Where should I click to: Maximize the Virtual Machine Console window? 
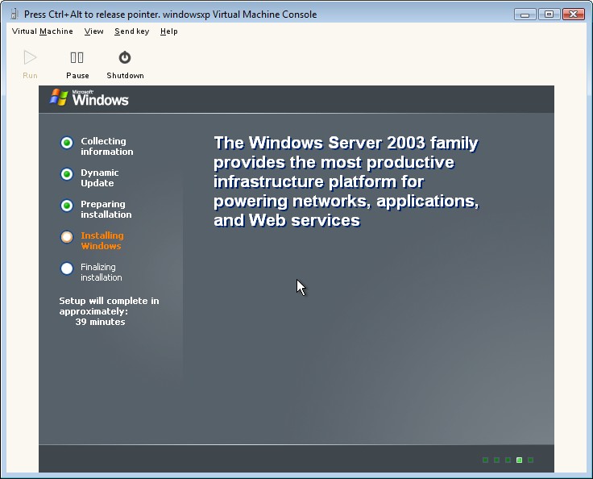click(x=549, y=14)
